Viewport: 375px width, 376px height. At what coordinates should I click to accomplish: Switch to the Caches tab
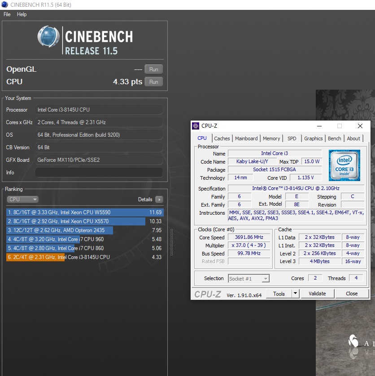222,138
